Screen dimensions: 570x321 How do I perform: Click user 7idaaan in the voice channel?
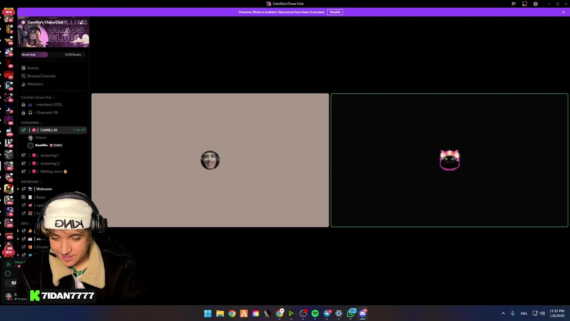click(x=37, y=138)
